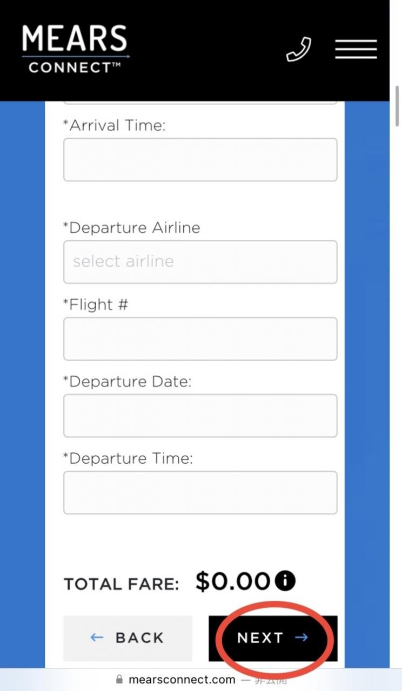
Task: Show total fare info tooltip icon
Action: point(285,581)
